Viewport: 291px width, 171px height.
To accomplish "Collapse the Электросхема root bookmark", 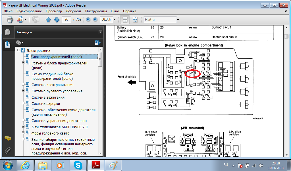I will point(19,50).
